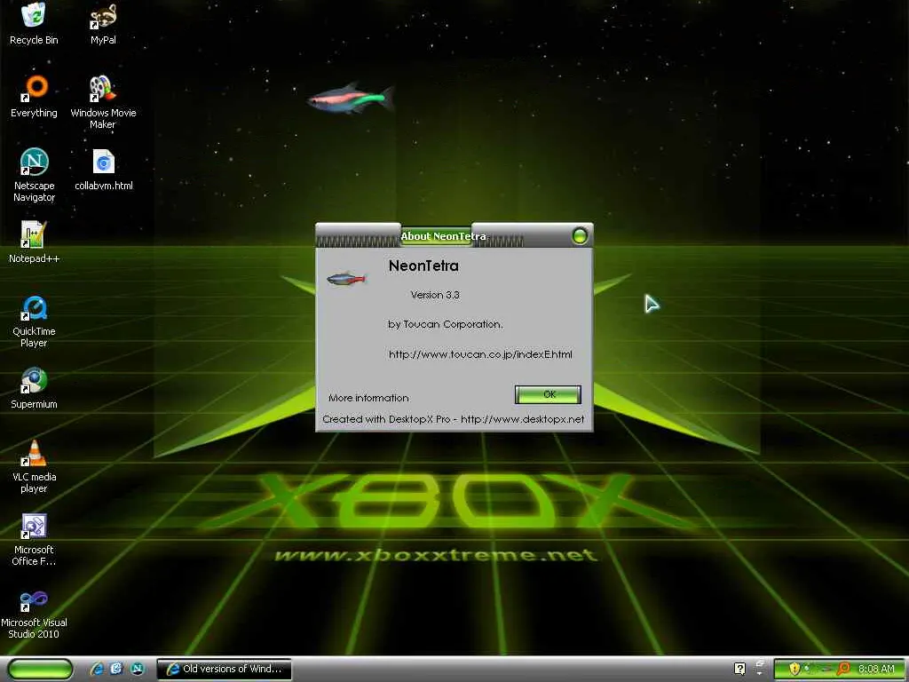Launch the MyPal browser shortcut
Screen dimensions: 909x682
coord(103,23)
